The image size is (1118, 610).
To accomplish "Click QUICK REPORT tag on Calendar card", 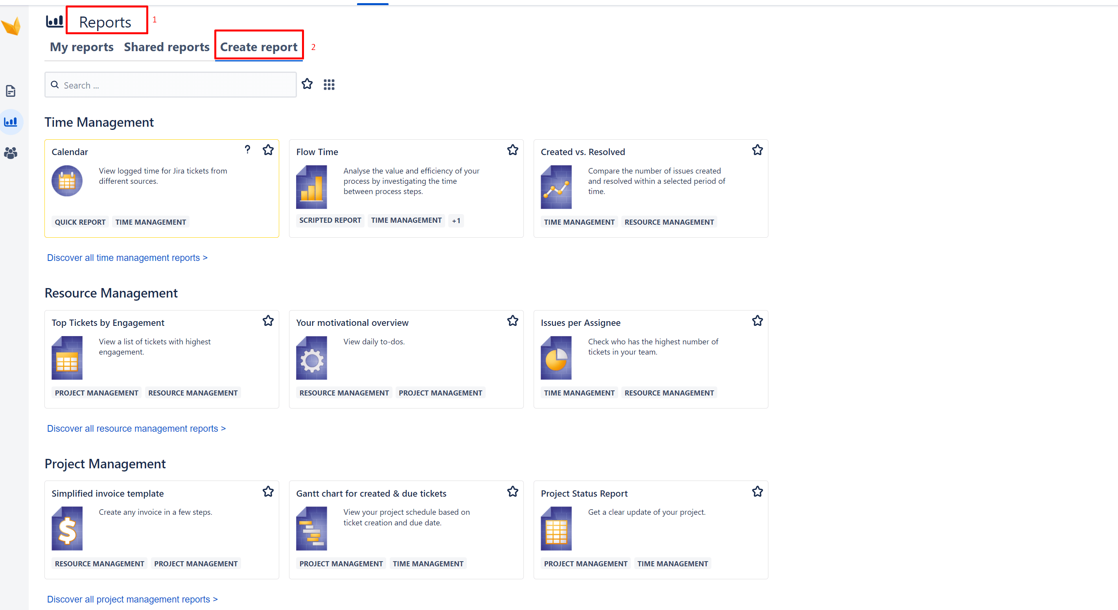I will pos(80,222).
